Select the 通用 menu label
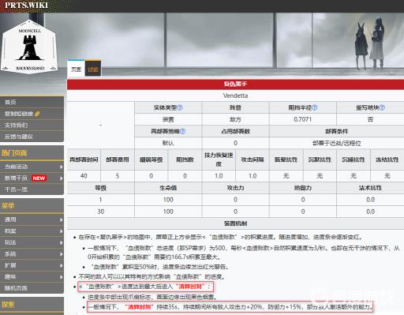 [10, 219]
